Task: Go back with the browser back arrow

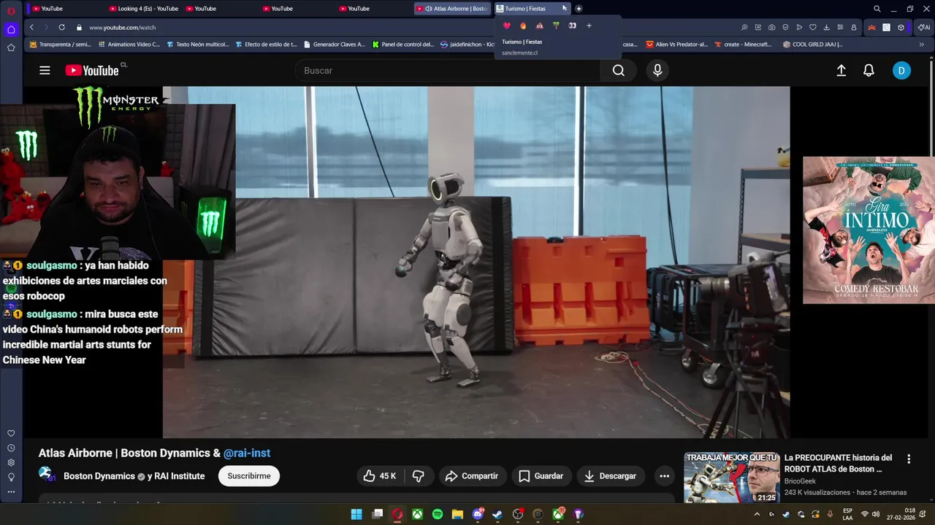Action: click(31, 27)
